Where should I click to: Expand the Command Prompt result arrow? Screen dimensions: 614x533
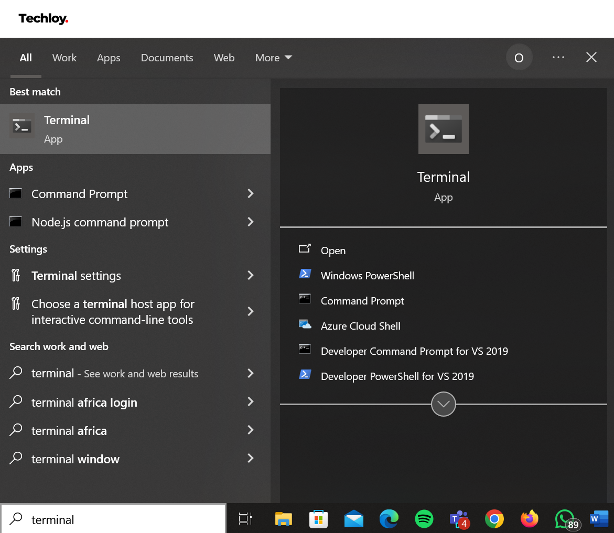pyautogui.click(x=251, y=193)
